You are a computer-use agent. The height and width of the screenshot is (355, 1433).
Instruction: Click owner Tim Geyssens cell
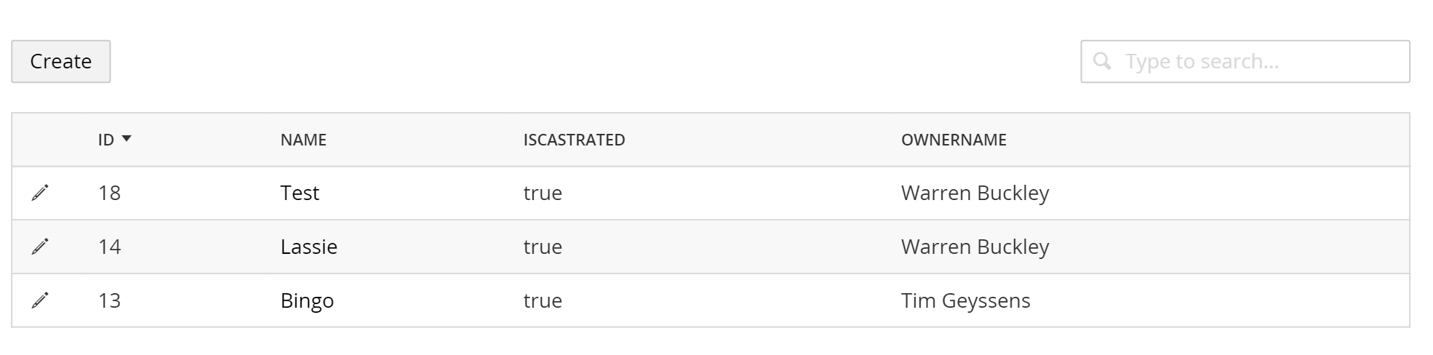click(x=965, y=300)
